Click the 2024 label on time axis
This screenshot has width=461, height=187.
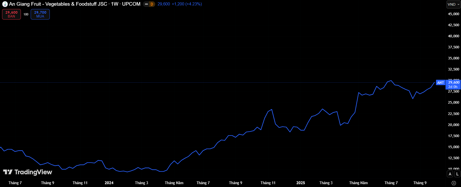(x=109, y=183)
